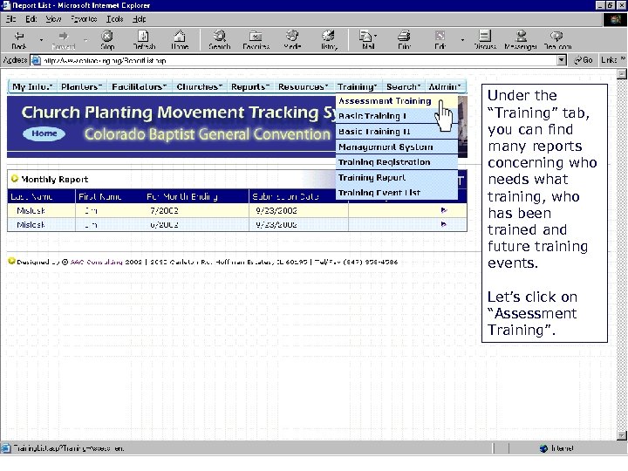Click the Edit toolbar icon
628x471 pixels.
[x=440, y=40]
